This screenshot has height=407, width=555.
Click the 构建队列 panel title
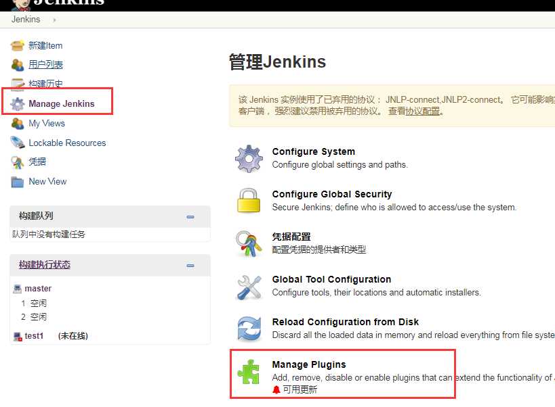36,216
